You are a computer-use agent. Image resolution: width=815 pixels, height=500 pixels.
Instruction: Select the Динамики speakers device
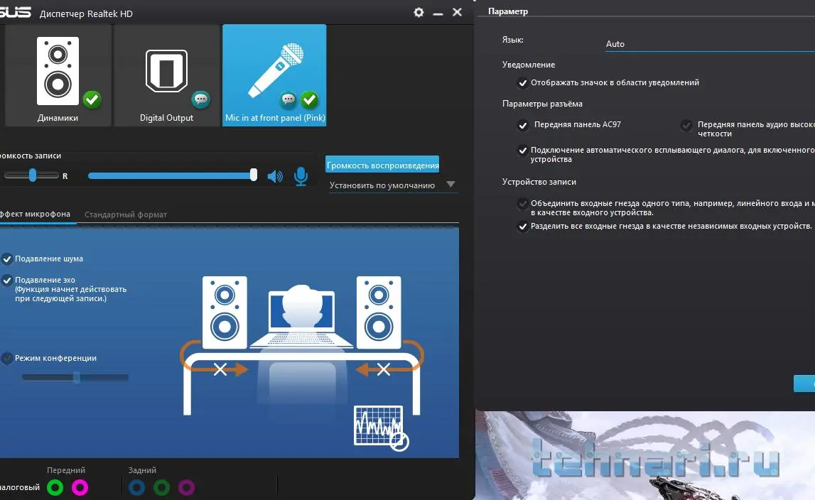tap(58, 75)
